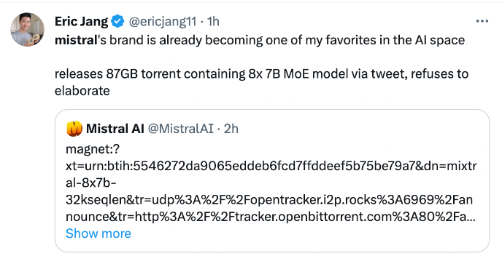Click the blue verified badge
Image resolution: width=502 pixels, height=264 pixels.
point(117,21)
